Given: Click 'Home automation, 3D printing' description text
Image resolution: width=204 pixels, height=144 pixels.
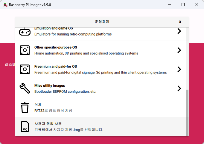Looking at the screenshot, I should 86,53.
